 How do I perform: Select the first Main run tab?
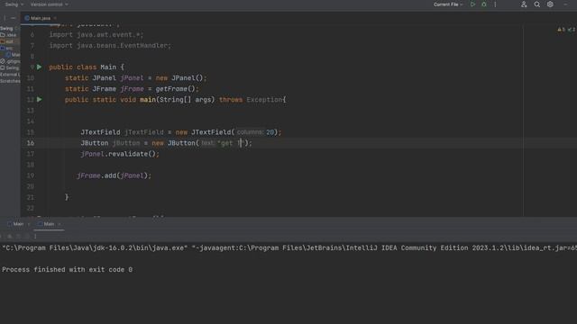tap(18, 224)
